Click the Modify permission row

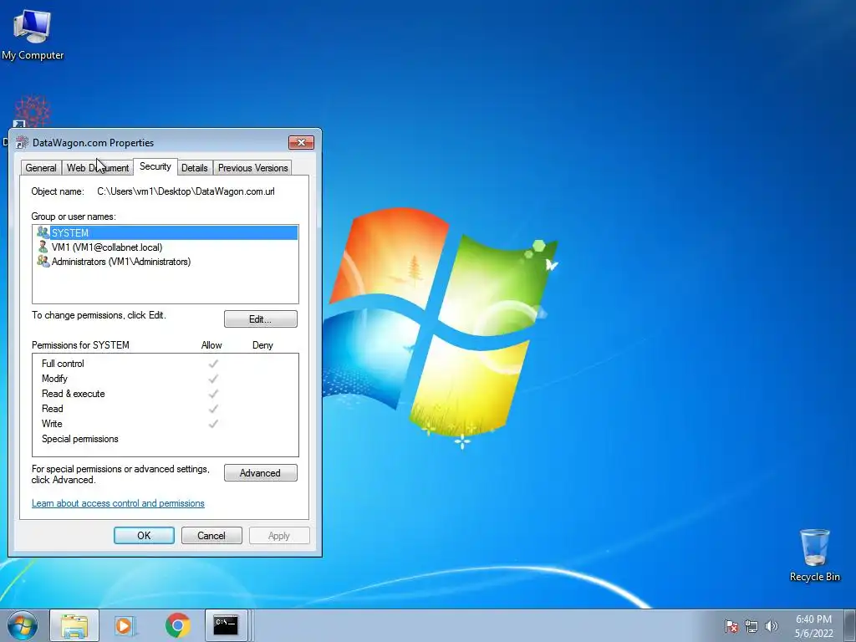click(x=166, y=379)
